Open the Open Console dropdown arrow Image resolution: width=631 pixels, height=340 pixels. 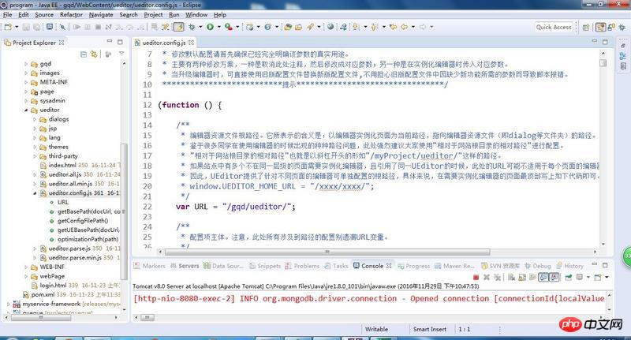[x=607, y=277]
